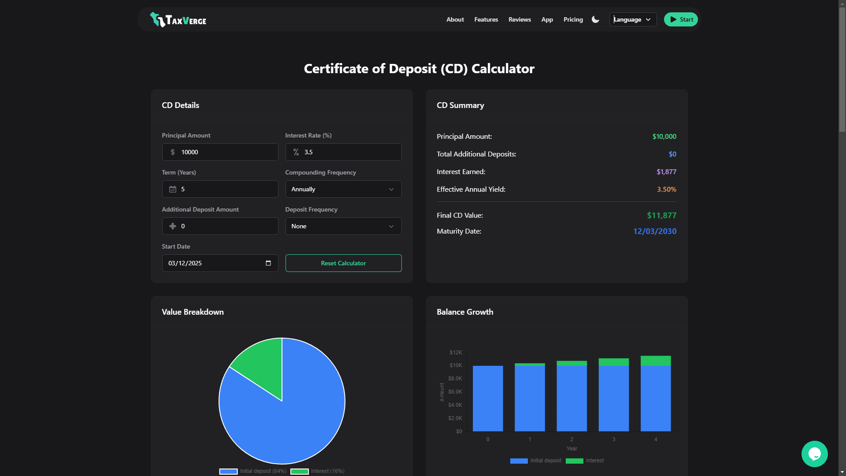Expand the Language selector
The image size is (846, 476).
point(632,19)
